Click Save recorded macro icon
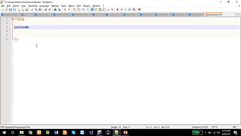The height and width of the screenshot is (136, 241). (x=134, y=9)
